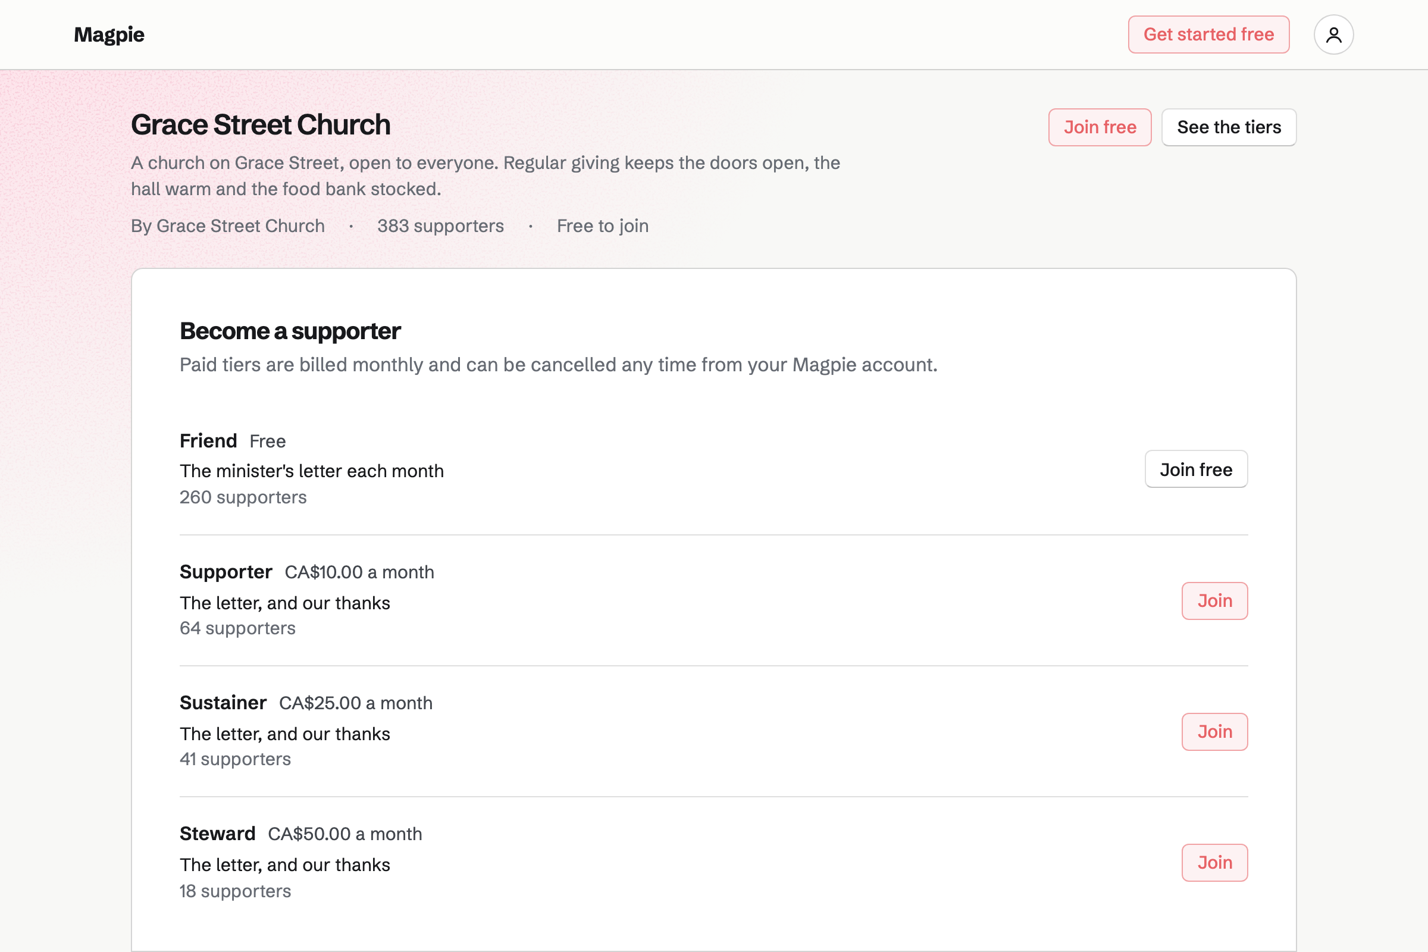The width and height of the screenshot is (1428, 952).
Task: Join the Steward CA$50.00 tier
Action: (1214, 862)
